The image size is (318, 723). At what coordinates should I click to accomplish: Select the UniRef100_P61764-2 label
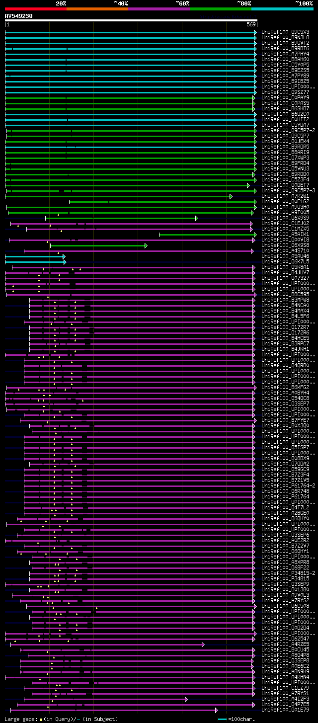[288, 485]
